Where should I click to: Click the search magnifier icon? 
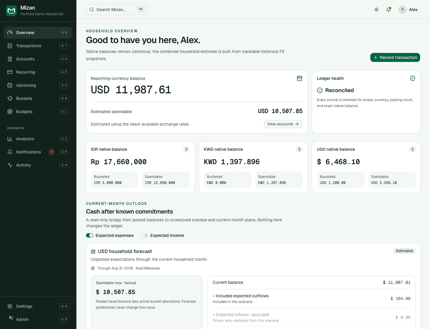click(92, 10)
